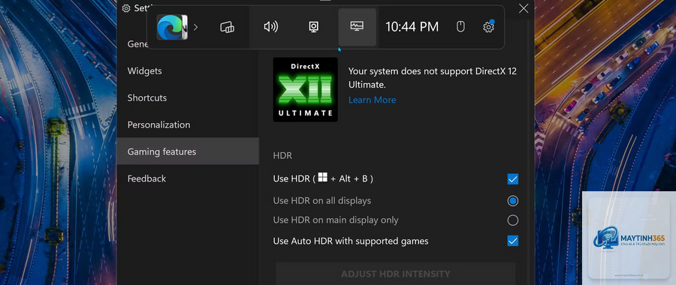
Task: Select the Widgets settings tab
Action: pyautogui.click(x=188, y=71)
